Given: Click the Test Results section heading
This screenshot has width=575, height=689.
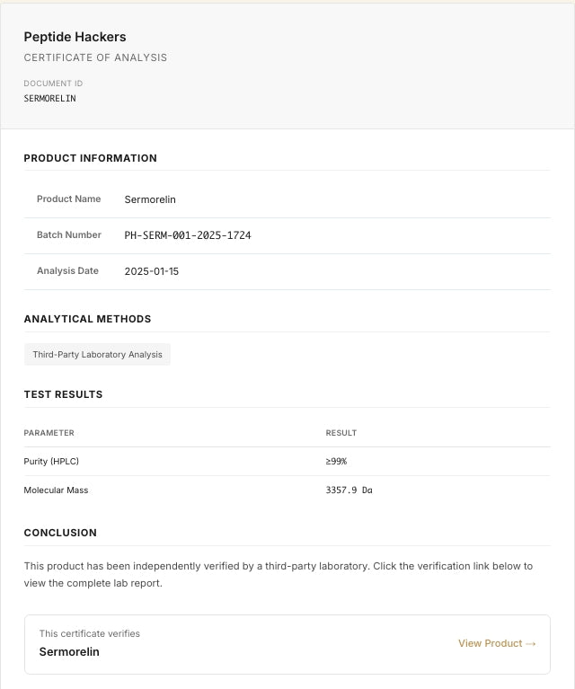Looking at the screenshot, I should pyautogui.click(x=63, y=394).
